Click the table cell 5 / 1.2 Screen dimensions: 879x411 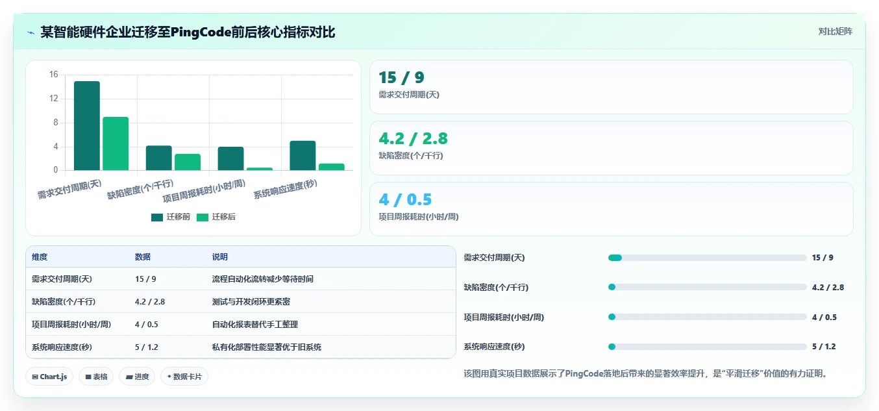(147, 347)
